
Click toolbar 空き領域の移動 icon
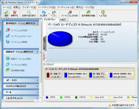click(x=88, y=13)
